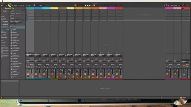
Task: Open track 1 Audio From Ext. In dropdown
Action: (x=30, y=56)
